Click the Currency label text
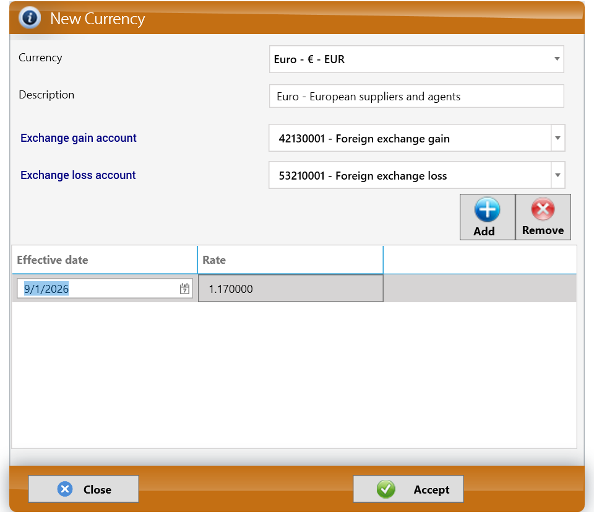Viewport: 594px width, 514px height. [x=41, y=58]
